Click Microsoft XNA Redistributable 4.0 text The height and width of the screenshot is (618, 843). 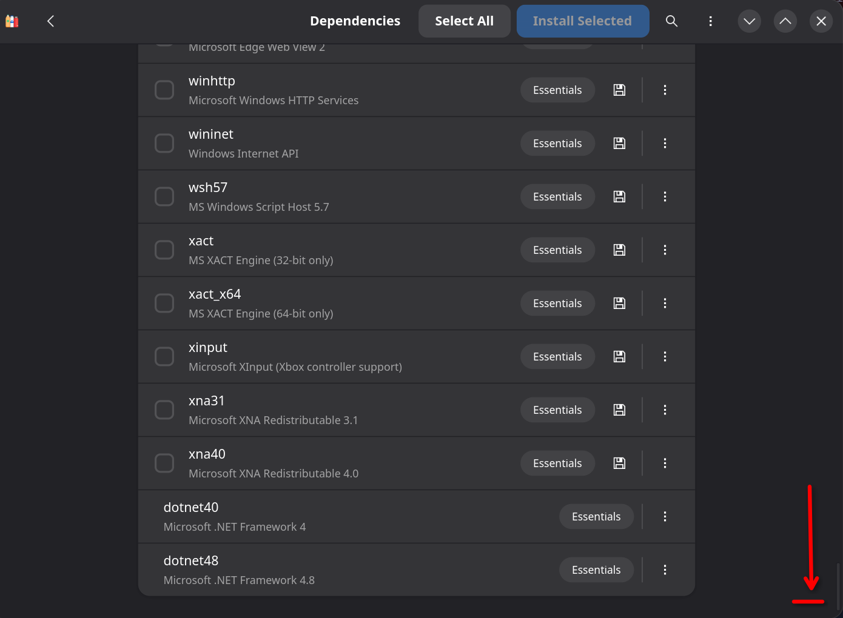pyautogui.click(x=274, y=474)
